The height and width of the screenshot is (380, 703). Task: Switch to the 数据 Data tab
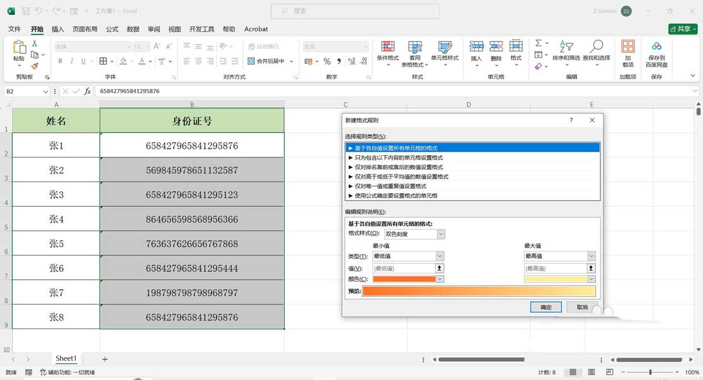pos(133,29)
